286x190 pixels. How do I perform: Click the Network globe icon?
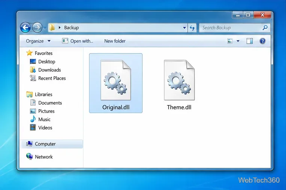point(29,156)
